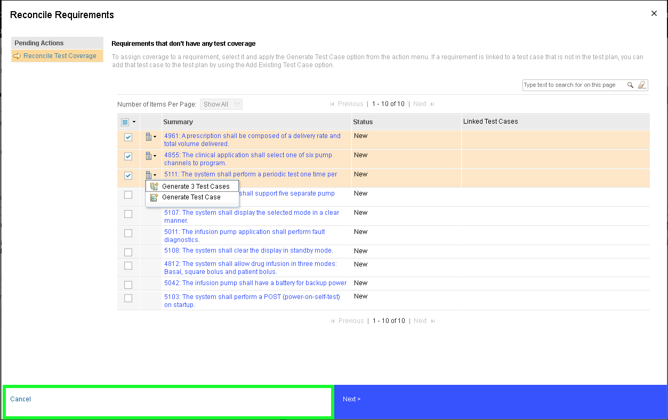The width and height of the screenshot is (668, 420).
Task: Choose Generate 3 Test Cases menu option
Action: (195, 187)
